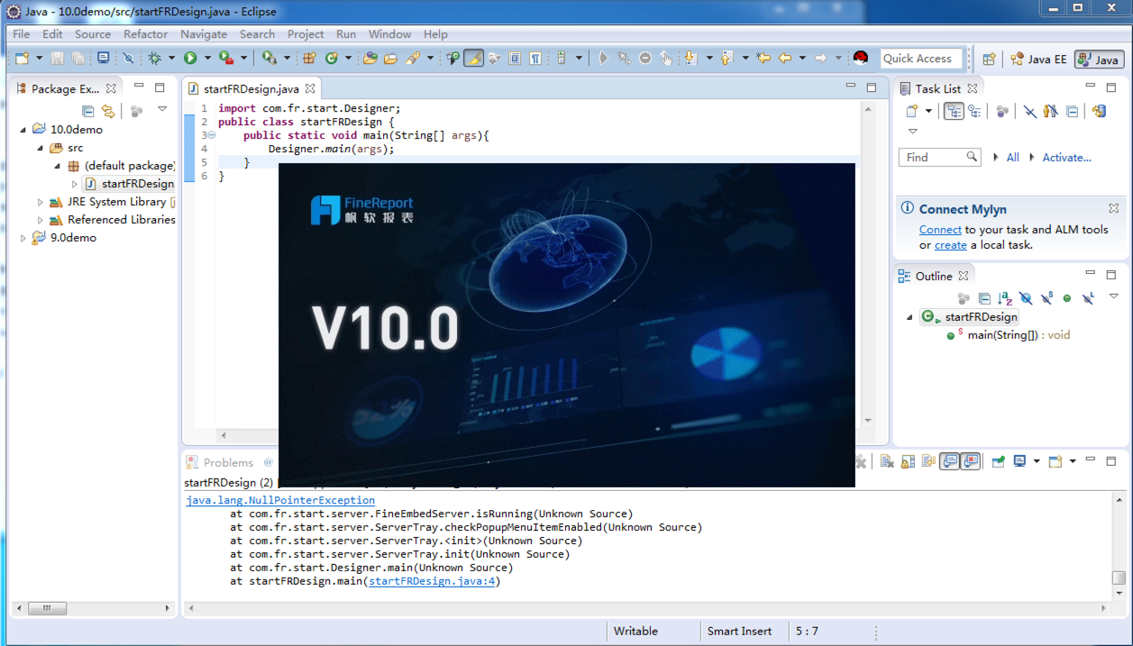Viewport: 1133px width, 646px height.
Task: Toggle Hide Fields in Outline toolbar
Action: [1026, 298]
